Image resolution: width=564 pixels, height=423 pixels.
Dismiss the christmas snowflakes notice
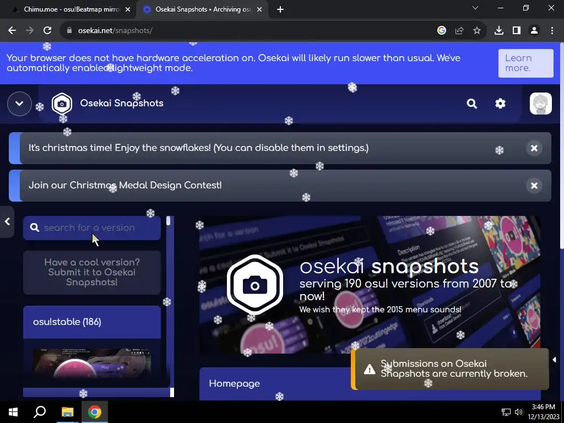534,148
